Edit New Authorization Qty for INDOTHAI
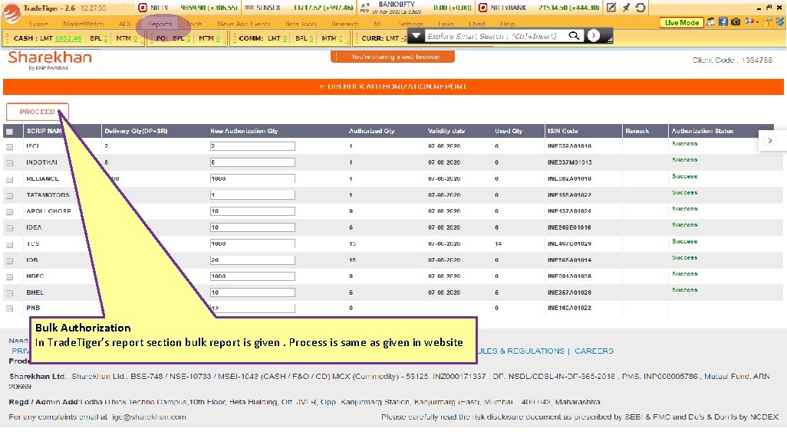This screenshot has width=787, height=441. pyautogui.click(x=252, y=162)
